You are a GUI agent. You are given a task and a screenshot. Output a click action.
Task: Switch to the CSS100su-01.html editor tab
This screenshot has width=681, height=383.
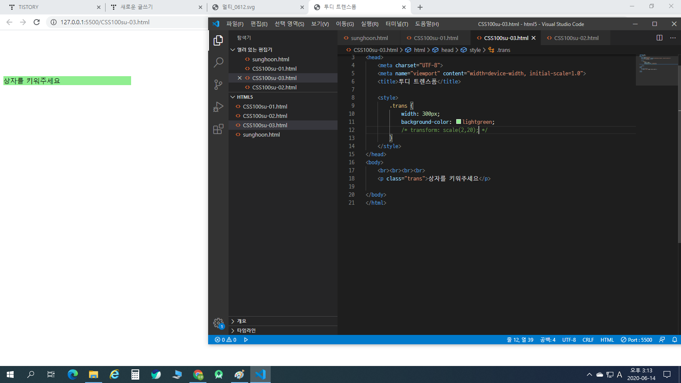pos(436,38)
